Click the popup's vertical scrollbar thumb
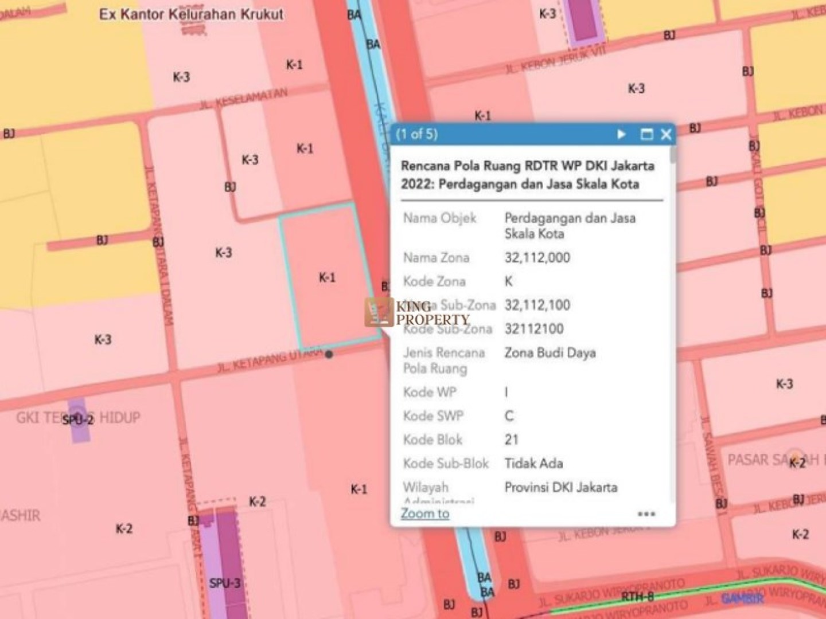The image size is (826, 619). pyautogui.click(x=673, y=155)
